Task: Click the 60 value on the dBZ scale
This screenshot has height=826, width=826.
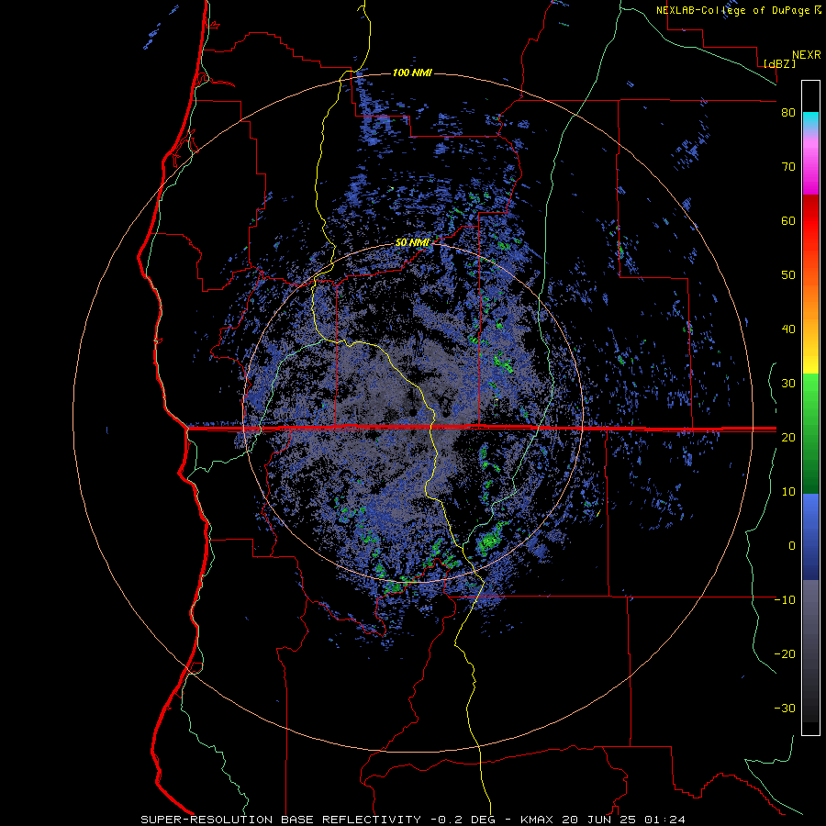Action: [x=788, y=220]
